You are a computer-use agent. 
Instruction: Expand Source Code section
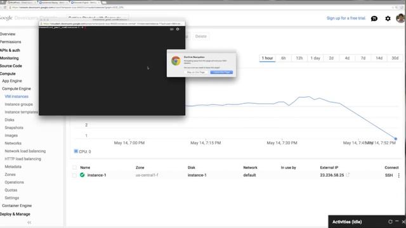pos(11,66)
